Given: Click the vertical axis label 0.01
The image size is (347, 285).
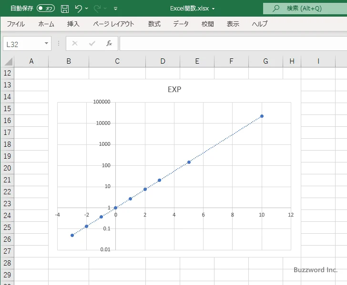Looking at the screenshot, I should (x=105, y=249).
